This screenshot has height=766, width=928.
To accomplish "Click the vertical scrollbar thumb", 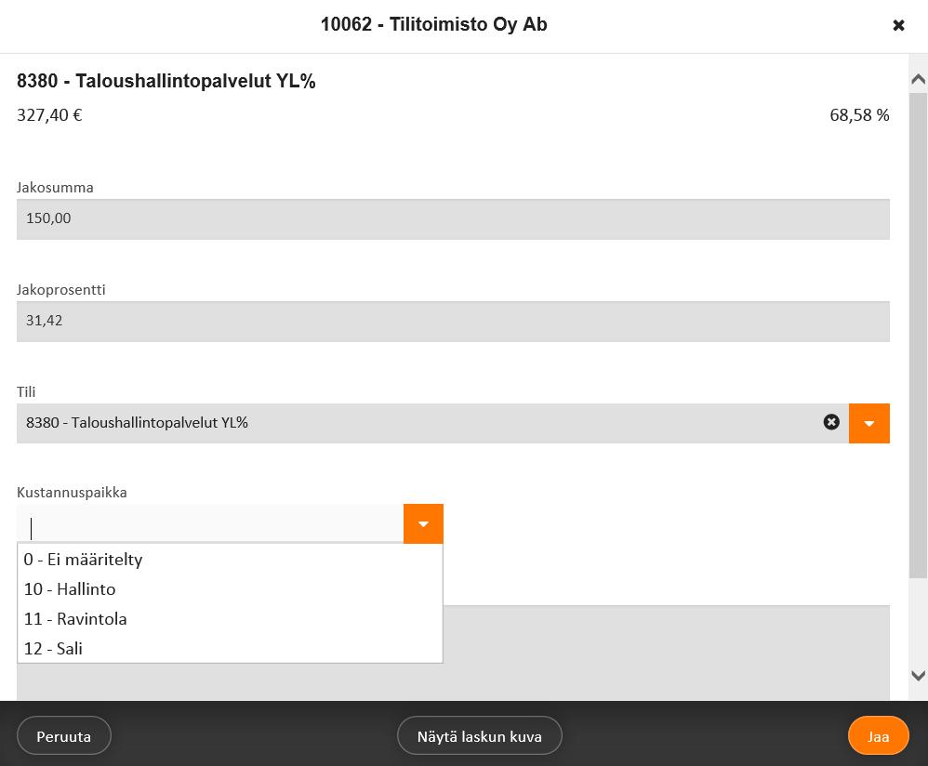I will 918,335.
